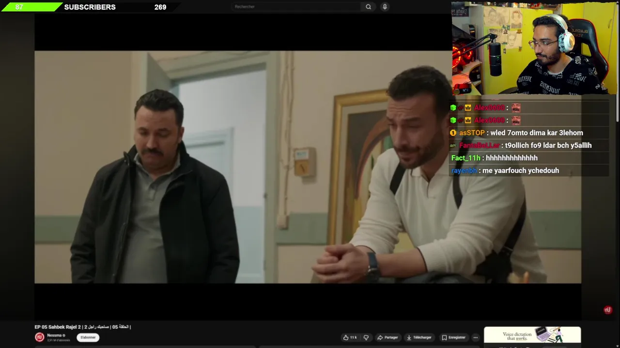
Task: Click the microphone voice search icon
Action: click(x=385, y=7)
